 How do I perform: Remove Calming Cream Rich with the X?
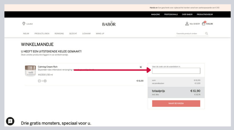point(141,67)
